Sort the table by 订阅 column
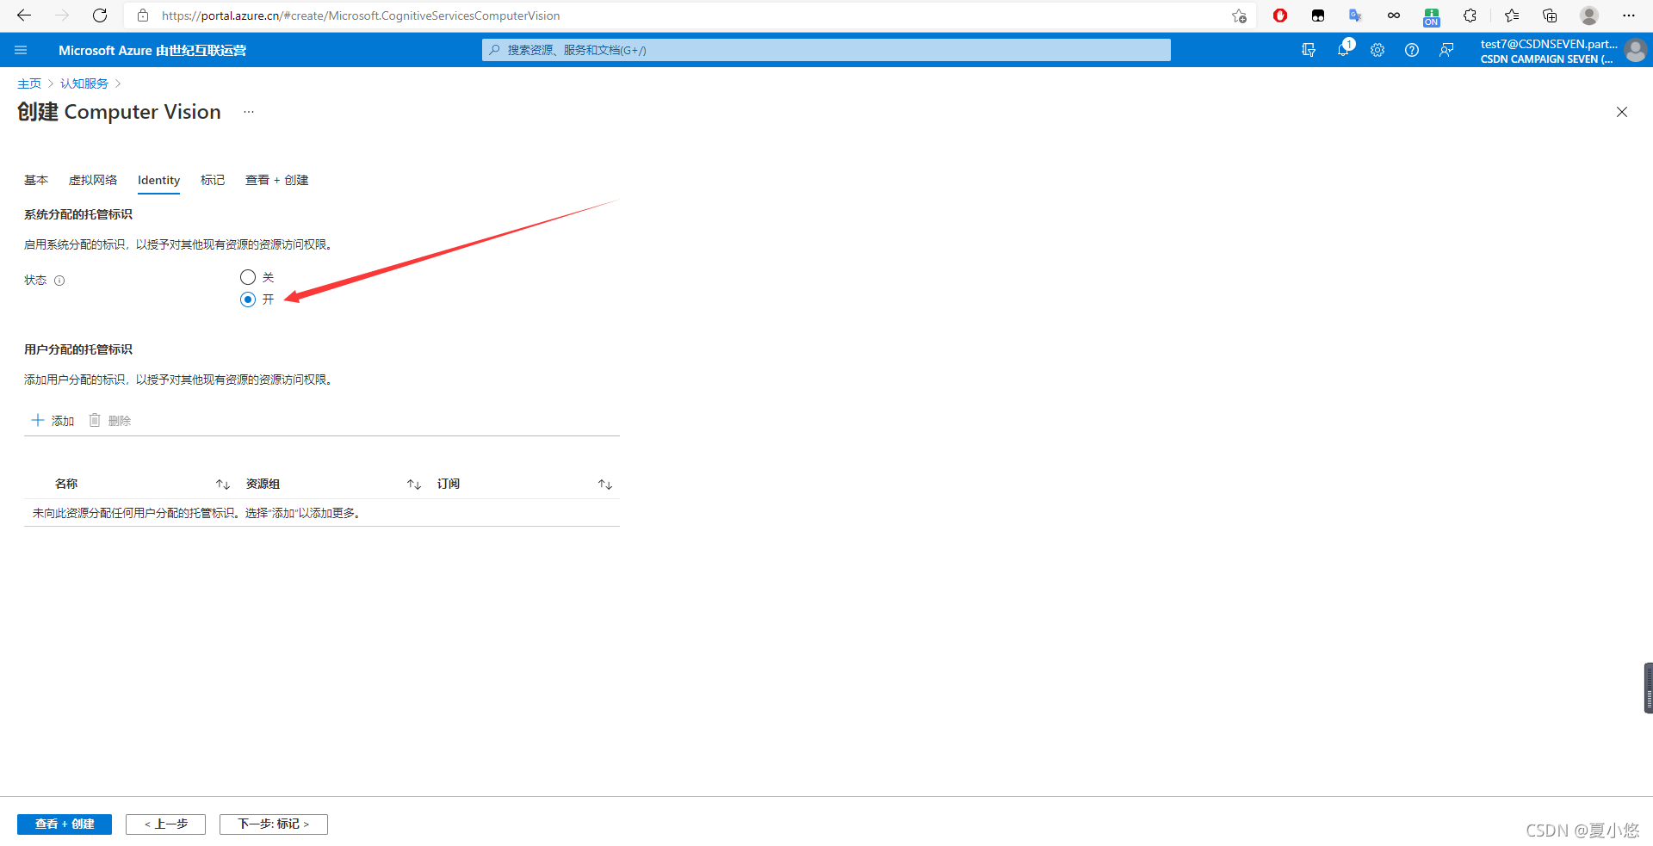 coord(605,485)
